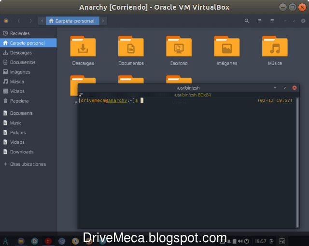This screenshot has width=309, height=246.
Task: Click the Carpeta personal path button
Action: pos(72,21)
